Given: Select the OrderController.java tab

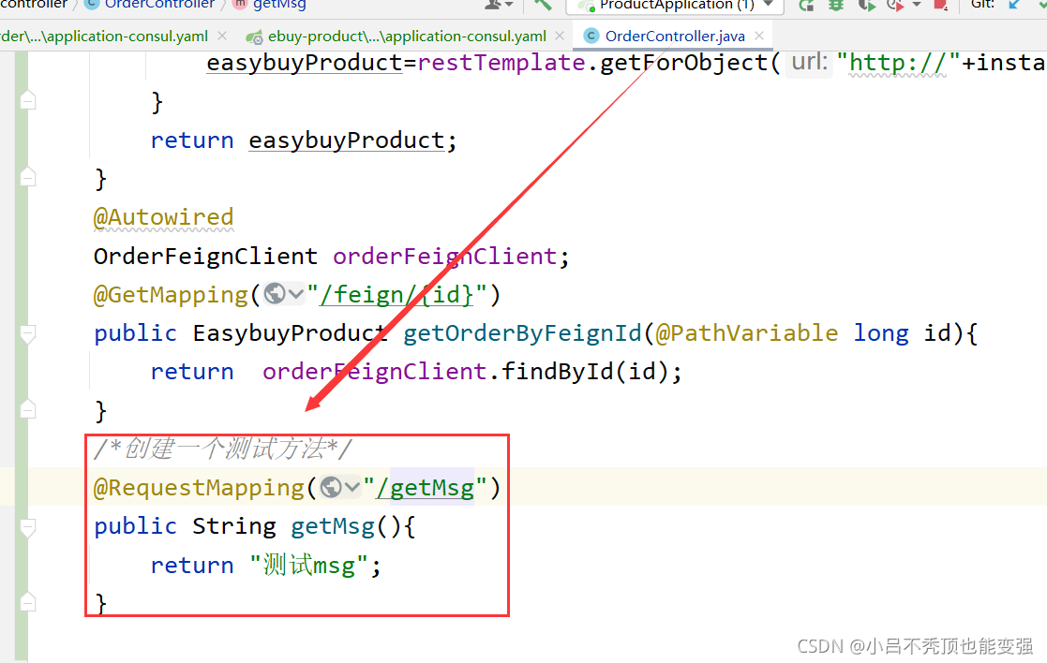Looking at the screenshot, I should 674,36.
